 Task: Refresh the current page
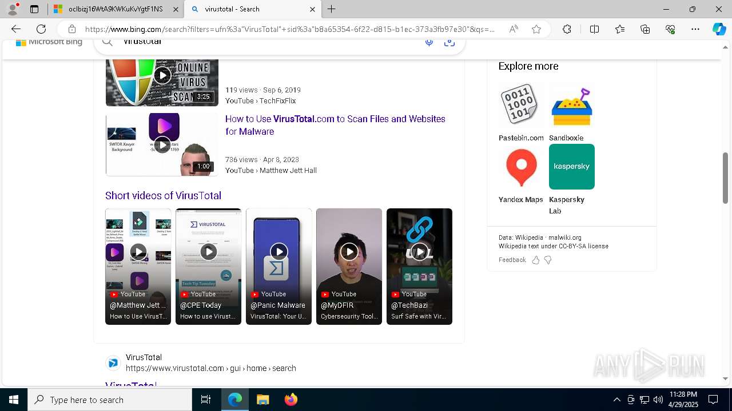[x=41, y=29]
